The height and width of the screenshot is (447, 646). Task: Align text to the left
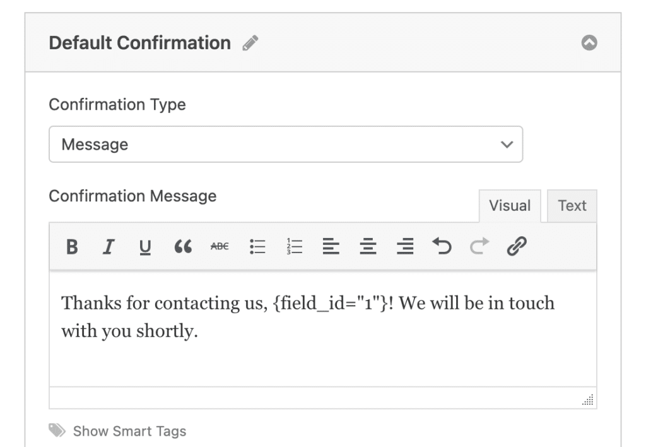click(x=331, y=247)
